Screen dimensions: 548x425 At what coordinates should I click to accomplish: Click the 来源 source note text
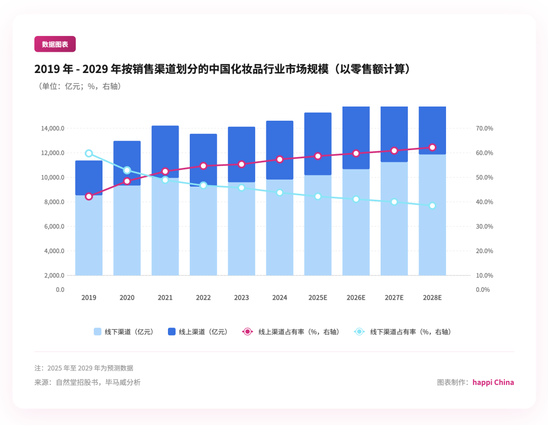pyautogui.click(x=87, y=382)
